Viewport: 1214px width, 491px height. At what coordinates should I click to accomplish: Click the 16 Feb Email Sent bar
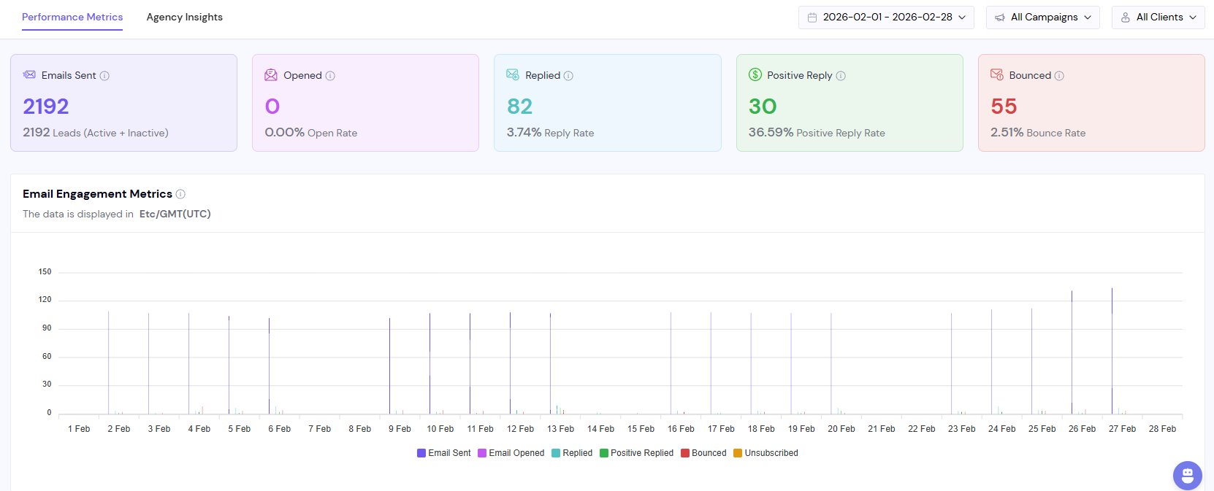[671, 363]
